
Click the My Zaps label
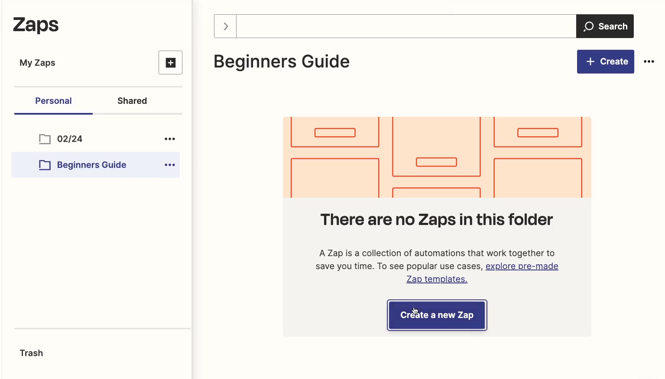tap(37, 63)
